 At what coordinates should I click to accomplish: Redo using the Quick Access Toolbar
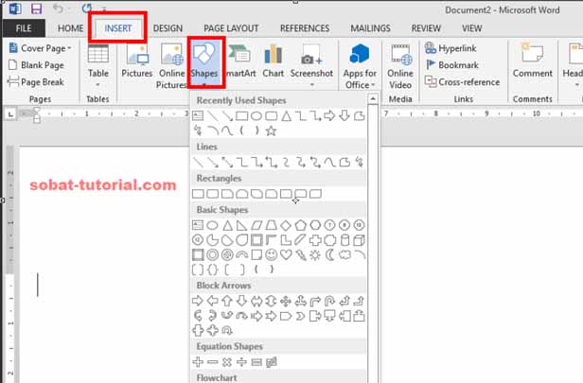87,9
